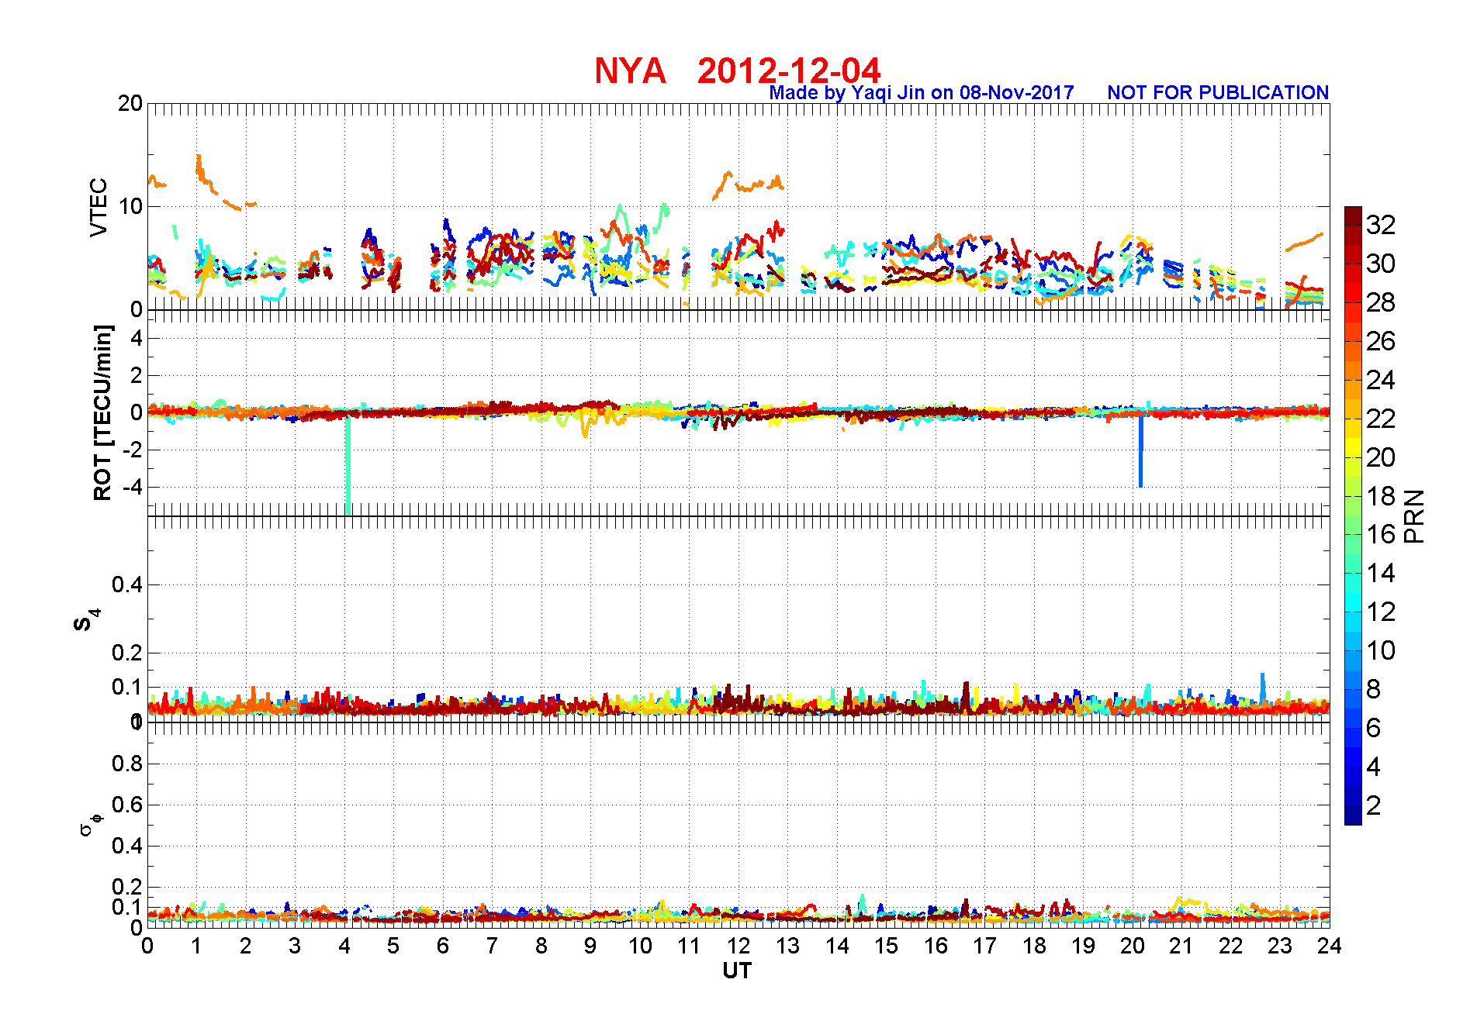Click the UT axis tick label 7
This screenshot has height=1031, width=1477.
tap(492, 946)
